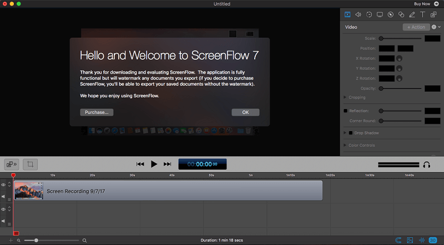Click Buy Now in the title bar
This screenshot has width=444, height=245.
[422, 4]
